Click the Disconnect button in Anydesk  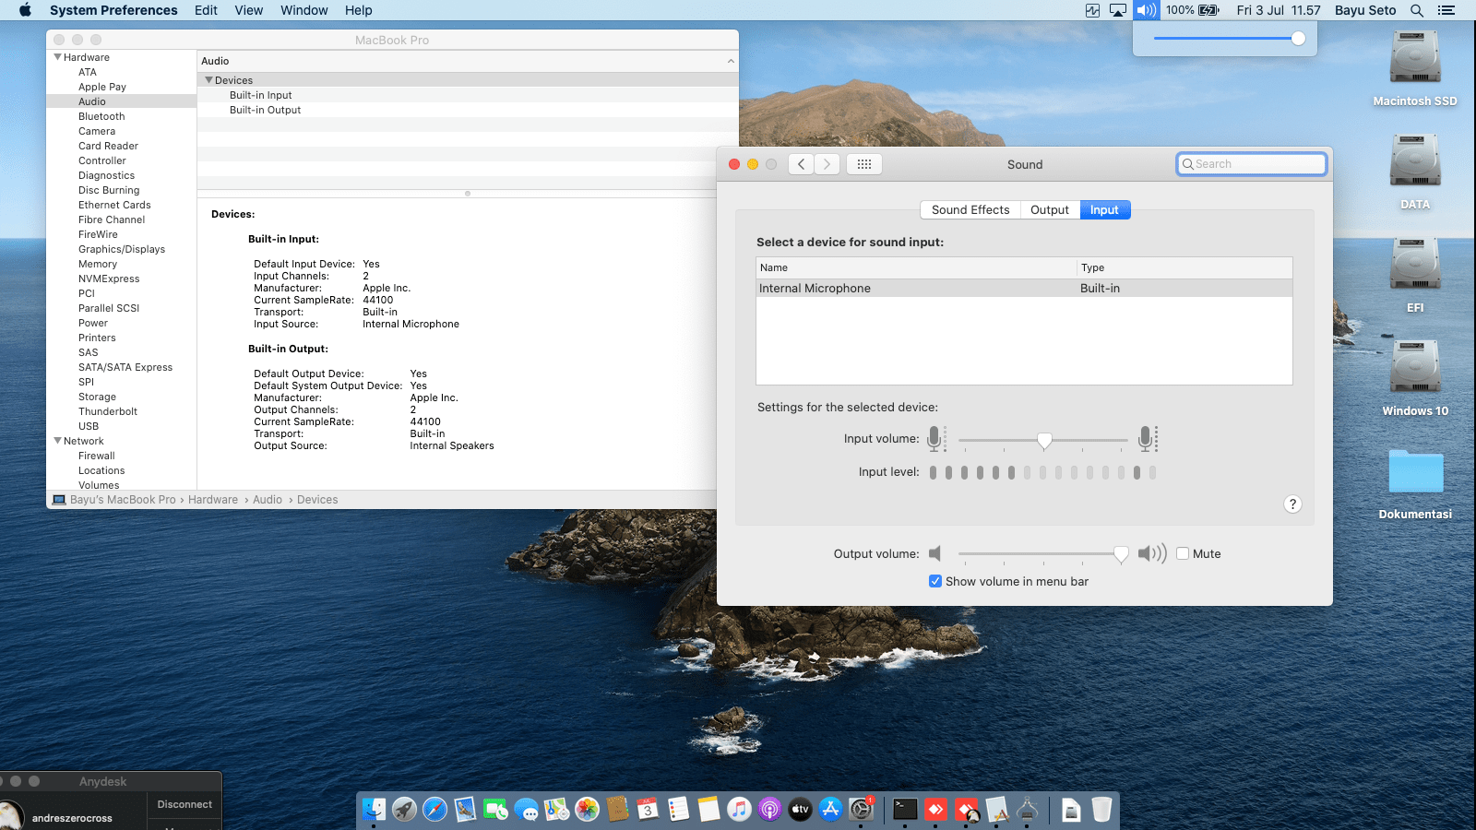click(x=184, y=804)
